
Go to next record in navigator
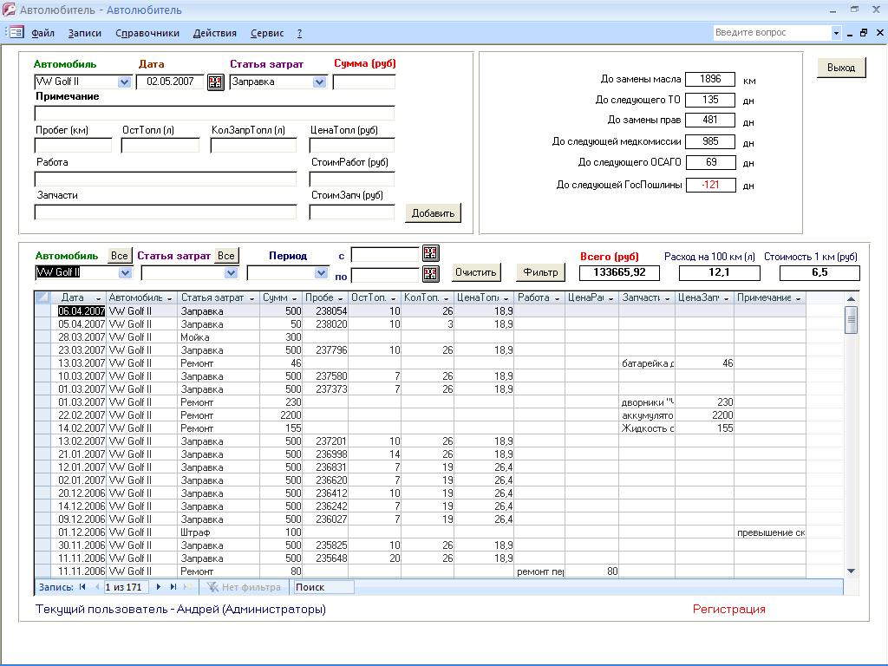(159, 587)
